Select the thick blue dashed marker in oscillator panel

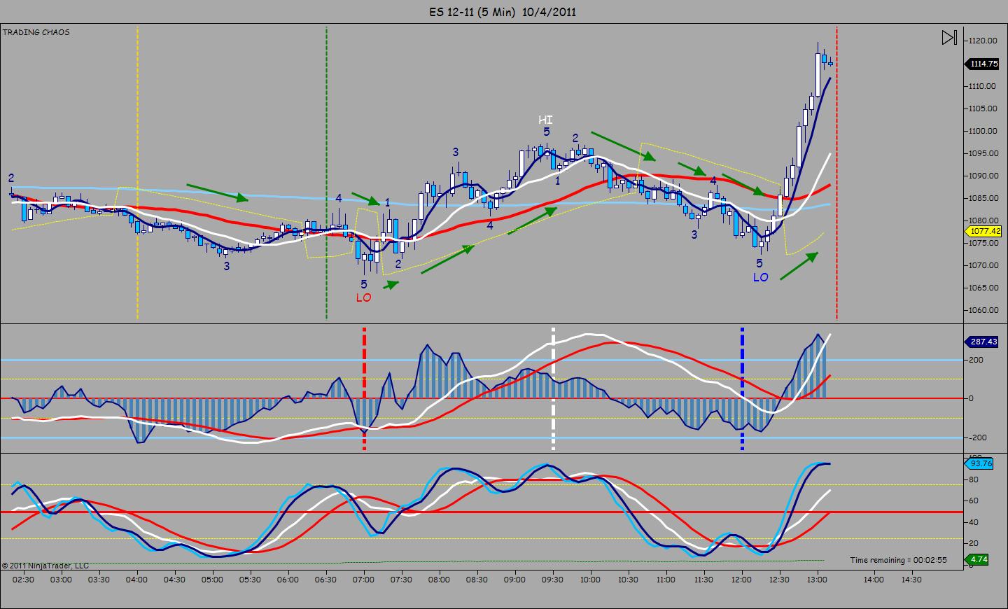pos(742,388)
